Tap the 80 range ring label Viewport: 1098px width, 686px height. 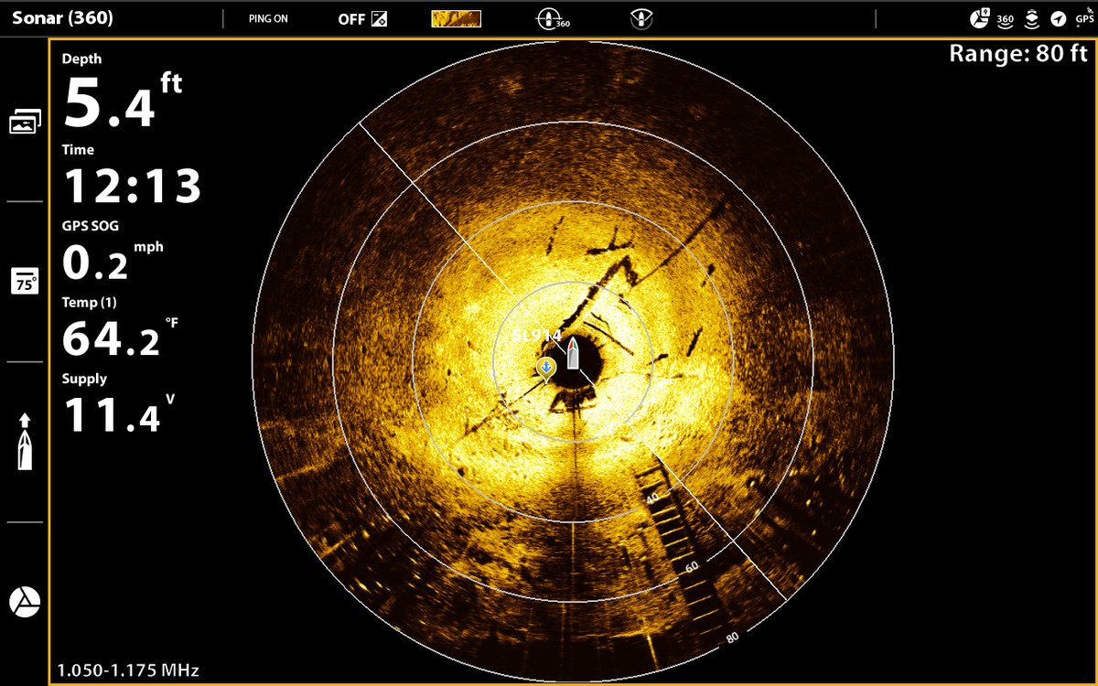731,637
